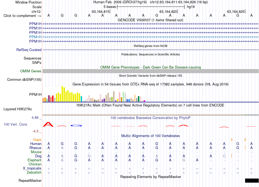Image resolution: width=259 pixels, height=187 pixels.
Task: Click "Repeating Elements by RepeatMasker" title
Action: click(x=151, y=177)
